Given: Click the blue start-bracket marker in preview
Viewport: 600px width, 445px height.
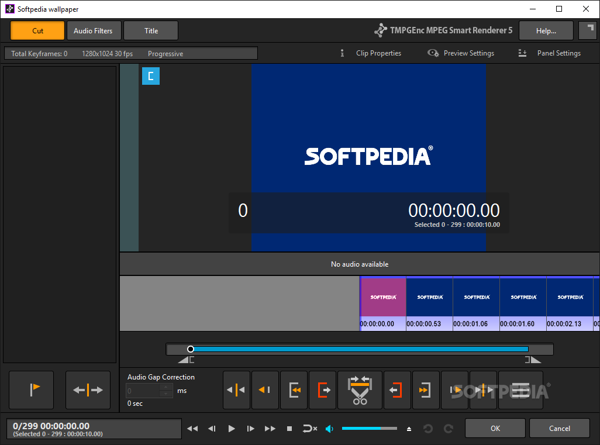Looking at the screenshot, I should [151, 76].
